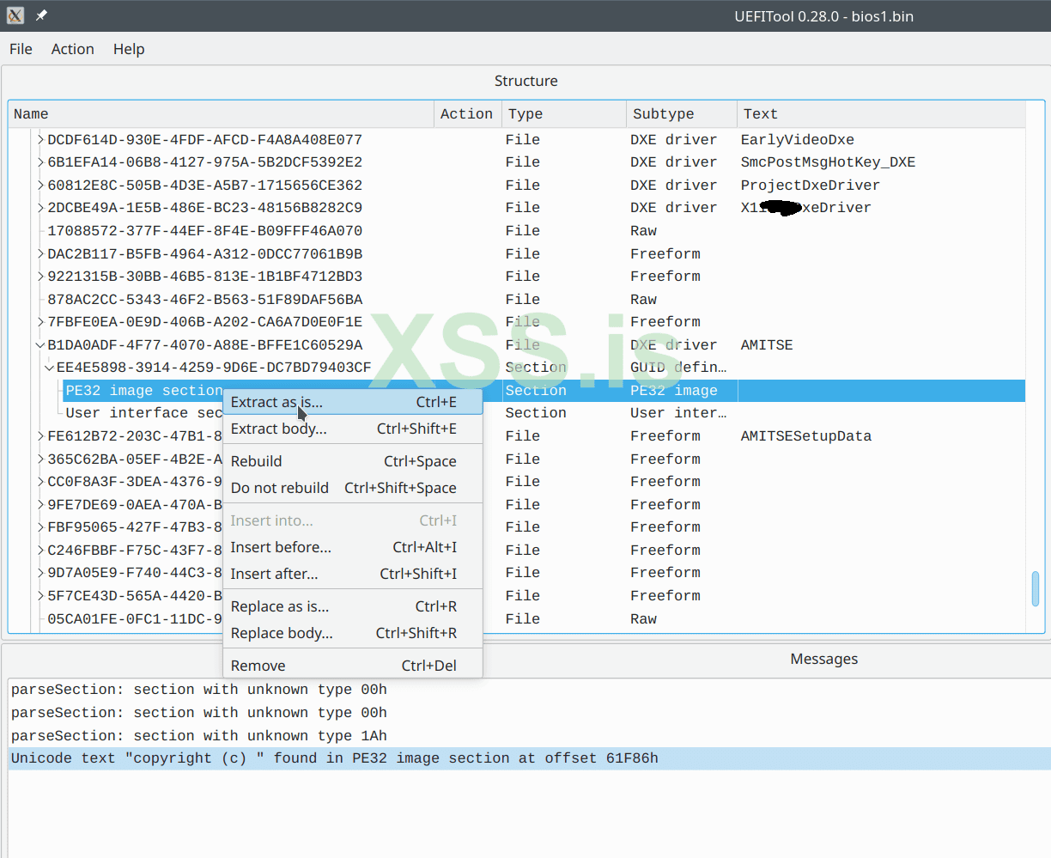Expand the FBF95065-427F file node
This screenshot has height=858, width=1051.
click(40, 526)
